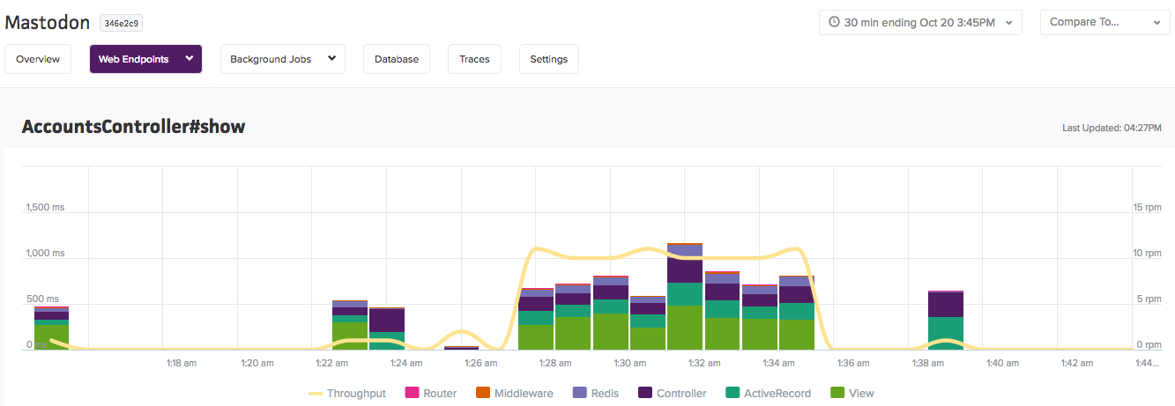Click the 346e2c9 revision badge
Image resolution: width=1175 pixels, height=406 pixels.
[x=121, y=24]
